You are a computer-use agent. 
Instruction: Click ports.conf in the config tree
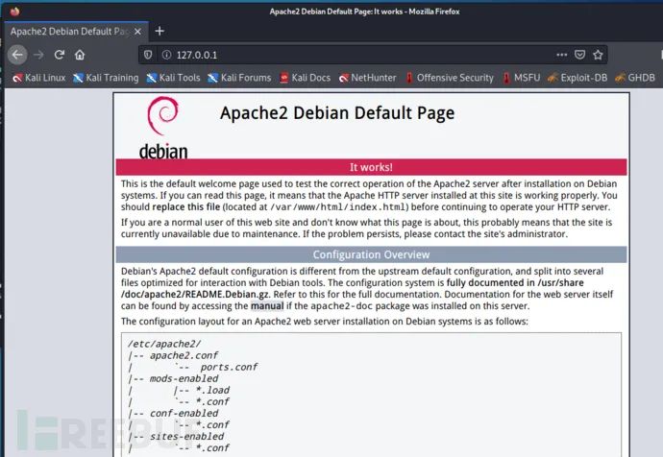229,367
